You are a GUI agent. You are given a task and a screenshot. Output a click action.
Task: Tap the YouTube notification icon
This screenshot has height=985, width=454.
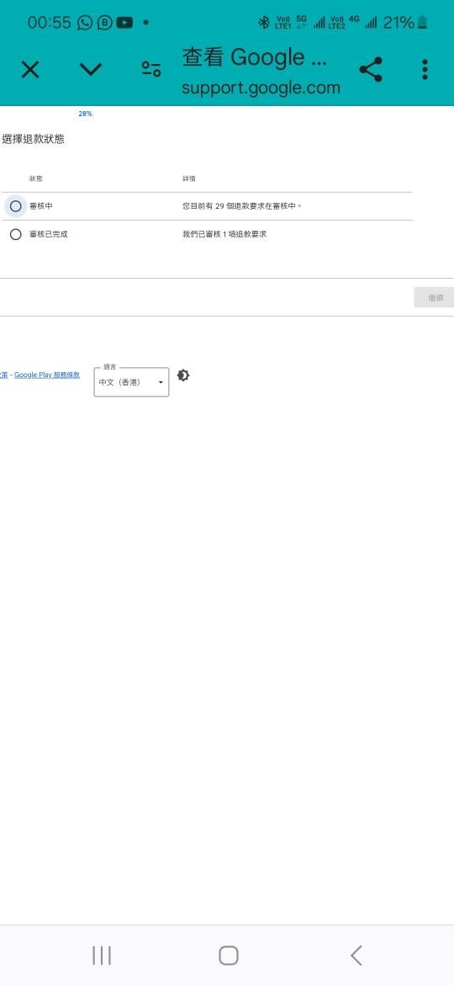click(x=124, y=23)
